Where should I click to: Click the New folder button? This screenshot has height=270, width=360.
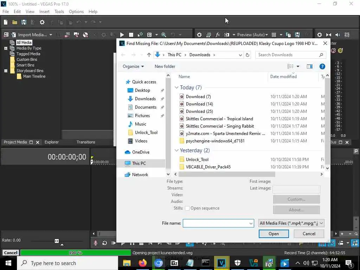tap(165, 66)
